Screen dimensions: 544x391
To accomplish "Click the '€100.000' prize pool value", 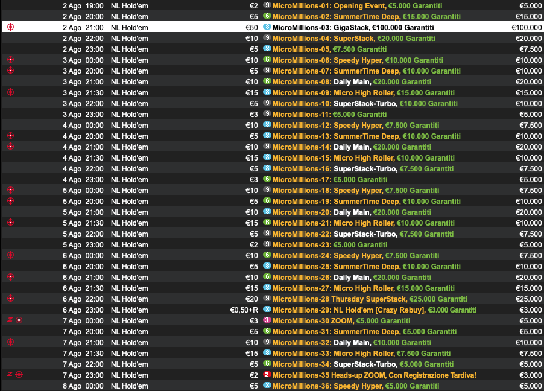I will point(527,27).
